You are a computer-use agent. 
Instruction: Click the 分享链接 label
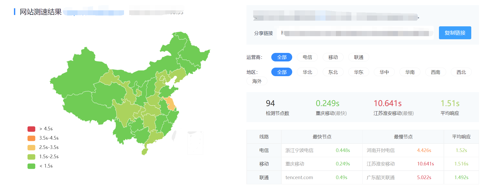click(263, 33)
